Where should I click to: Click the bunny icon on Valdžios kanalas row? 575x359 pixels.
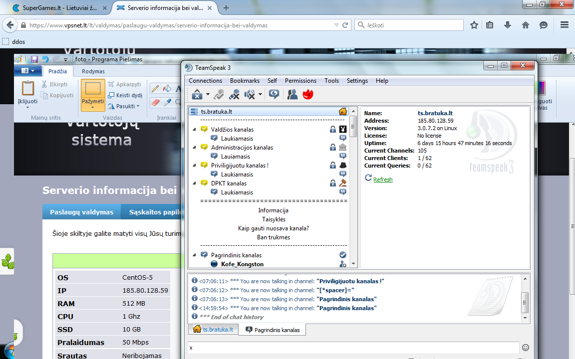point(343,129)
